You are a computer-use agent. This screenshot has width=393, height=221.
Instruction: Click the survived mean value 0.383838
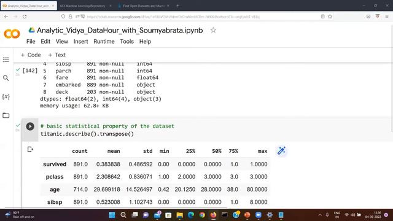click(x=108, y=165)
